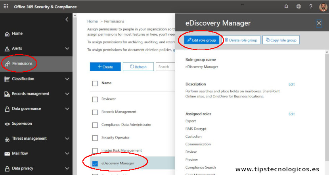Open Permissions in the sidebar
Viewport: 329px width, 175px height.
pyautogui.click(x=23, y=63)
